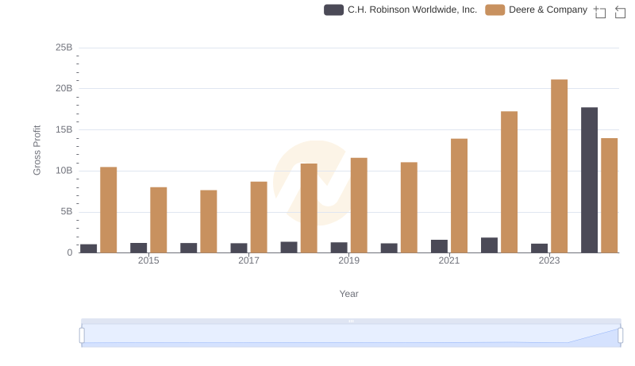Image resolution: width=635 pixels, height=366 pixels.
Task: Click the 5B y-axis label
Action: click(67, 211)
